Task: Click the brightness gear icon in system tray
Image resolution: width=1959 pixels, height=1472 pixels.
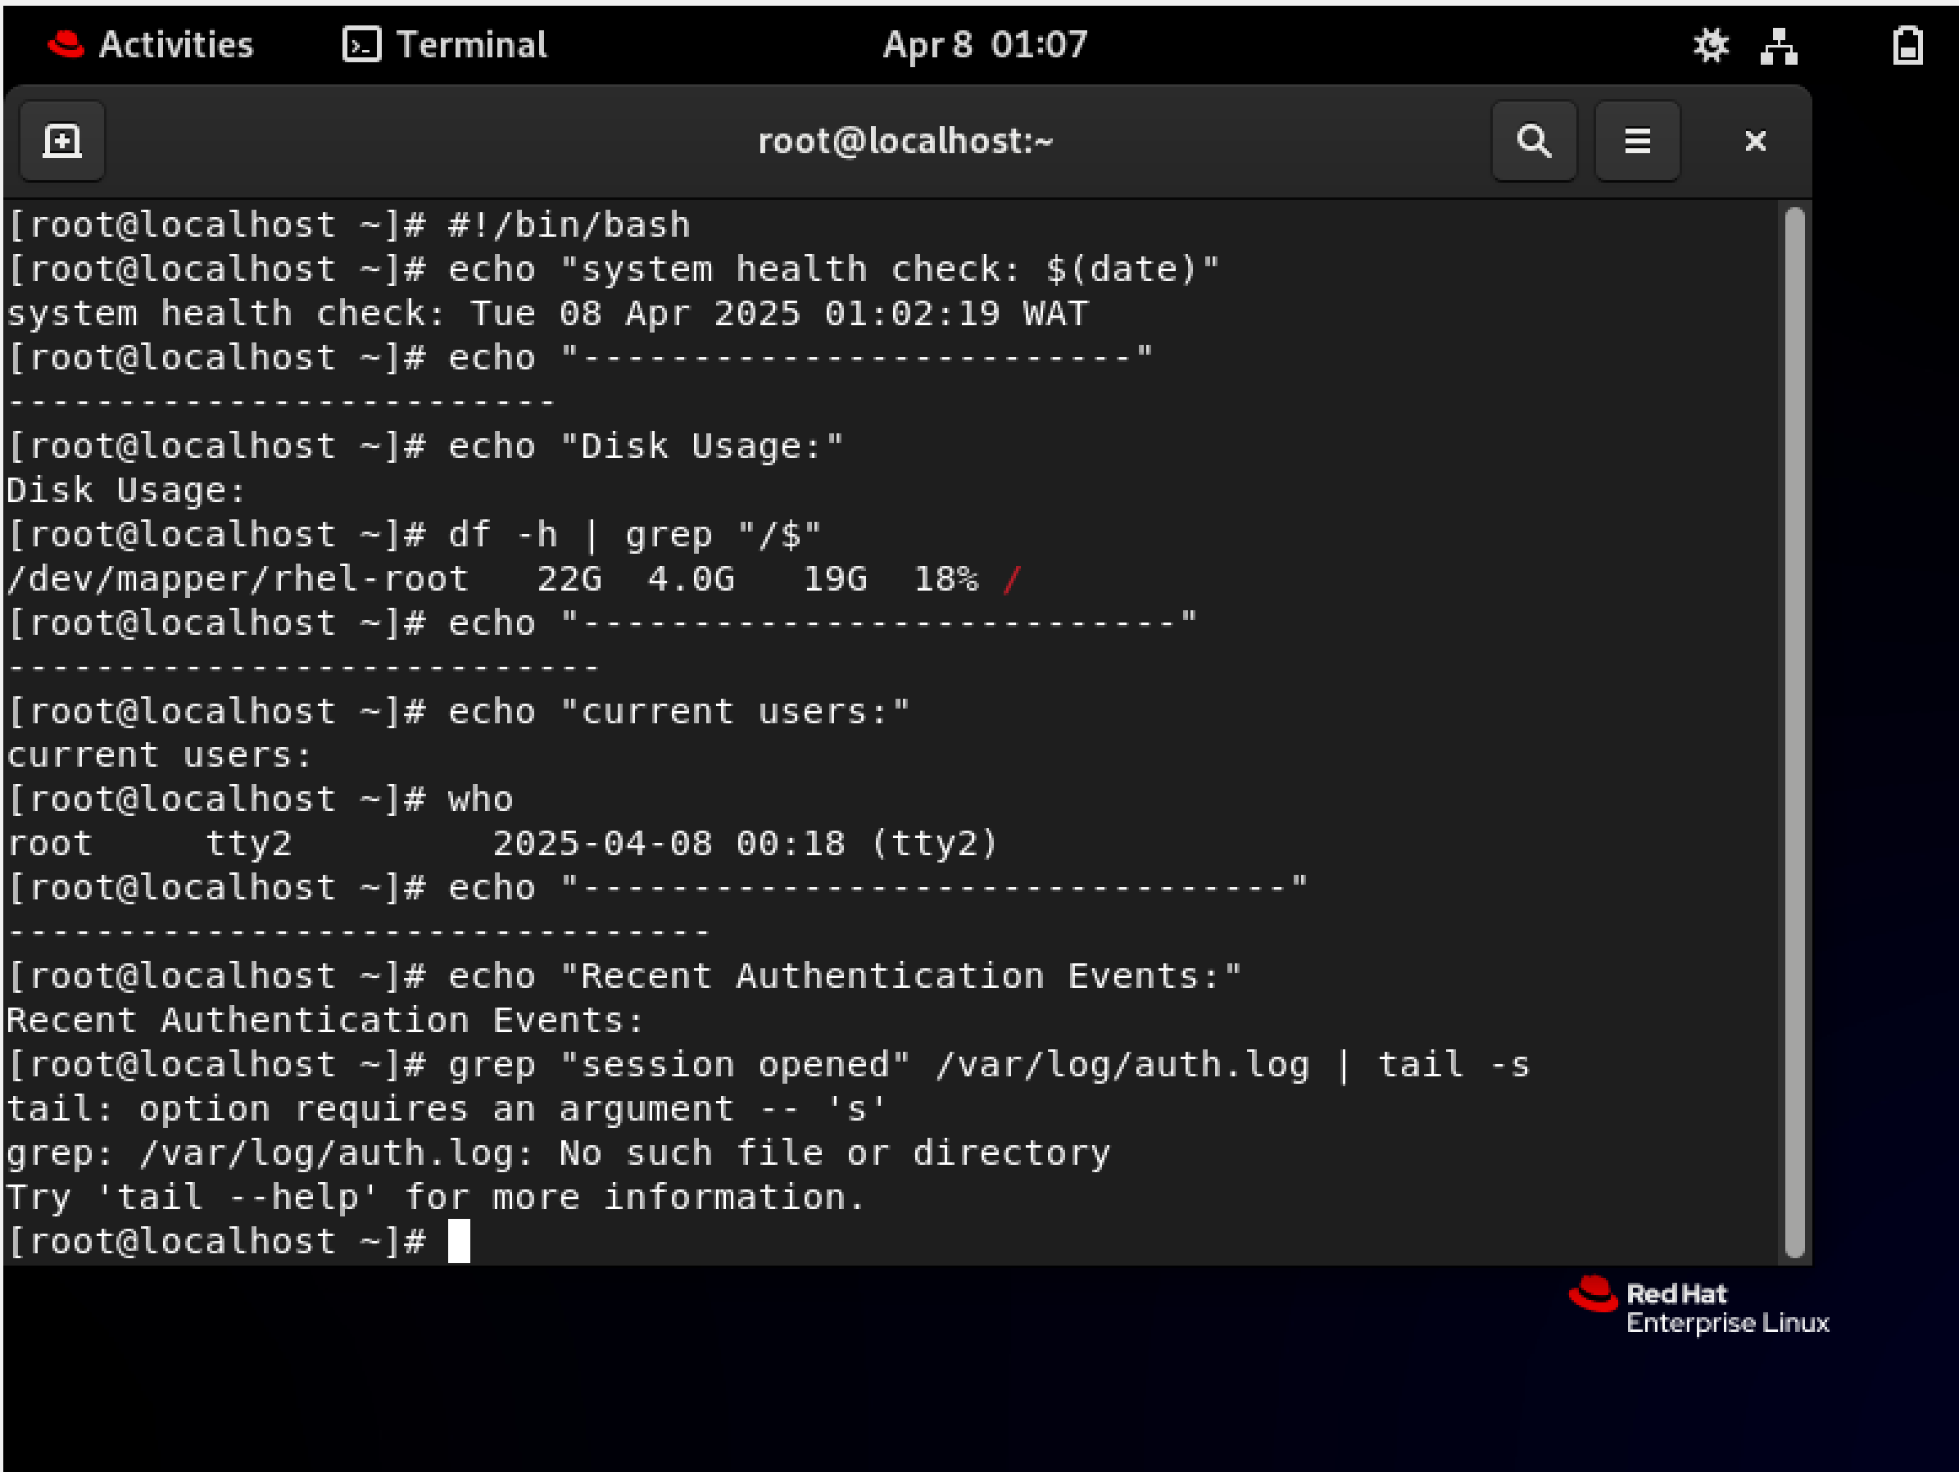Action: 1710,45
